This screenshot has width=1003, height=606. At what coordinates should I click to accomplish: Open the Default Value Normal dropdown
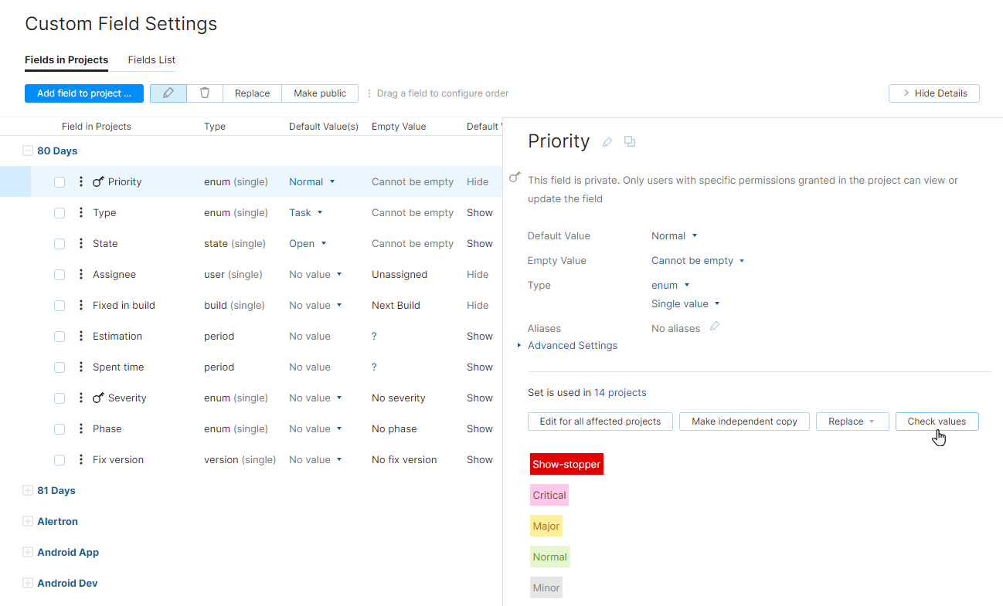click(x=674, y=235)
